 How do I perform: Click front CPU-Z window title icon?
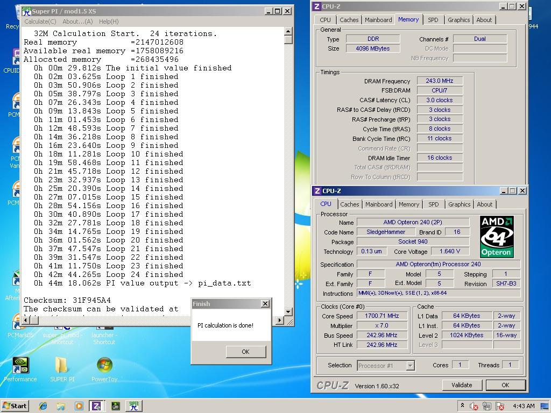pos(317,191)
